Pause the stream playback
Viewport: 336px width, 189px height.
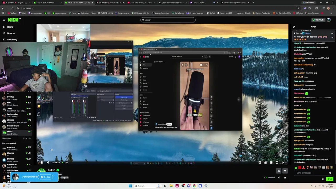coord(42,162)
